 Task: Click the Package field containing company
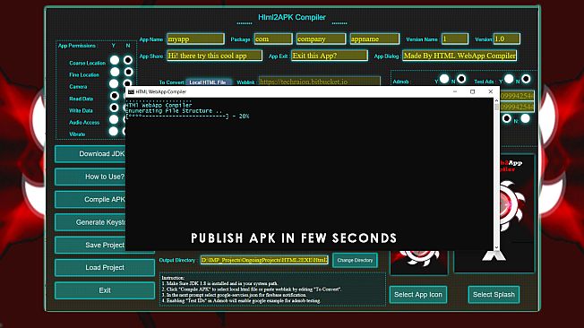321,39
